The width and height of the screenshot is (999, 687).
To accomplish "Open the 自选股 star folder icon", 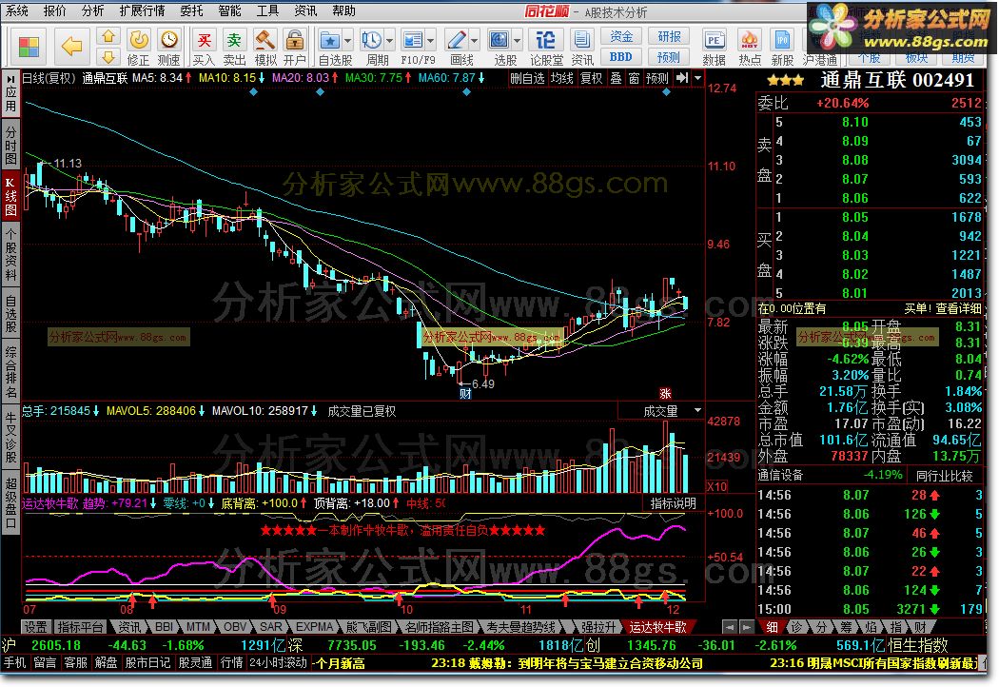I will pyautogui.click(x=329, y=40).
